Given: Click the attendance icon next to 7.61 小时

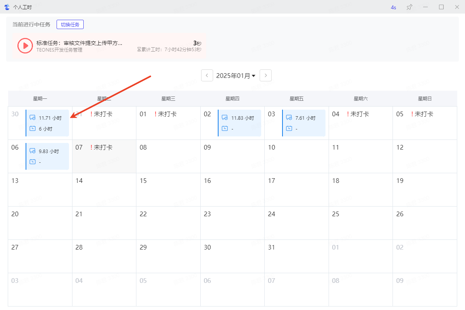Looking at the screenshot, I should 289,118.
